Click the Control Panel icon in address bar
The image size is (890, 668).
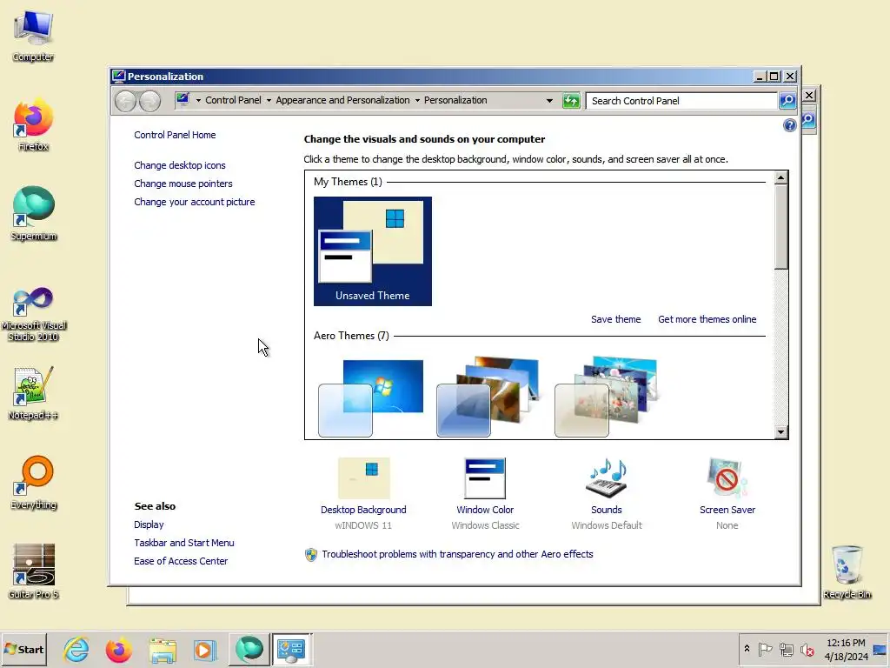183,100
